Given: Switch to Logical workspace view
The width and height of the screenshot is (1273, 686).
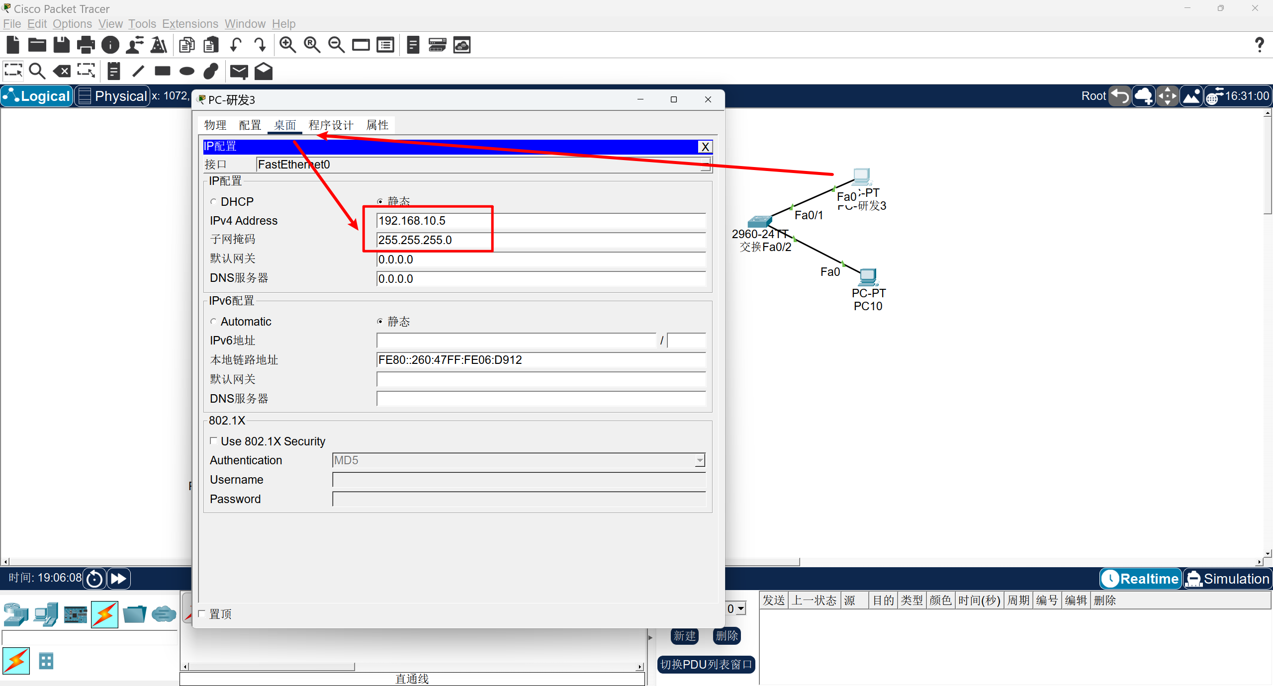Looking at the screenshot, I should click(x=37, y=96).
